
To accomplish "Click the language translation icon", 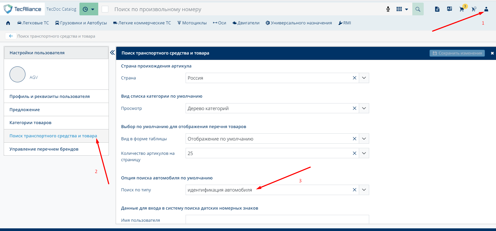I will click(x=449, y=9).
